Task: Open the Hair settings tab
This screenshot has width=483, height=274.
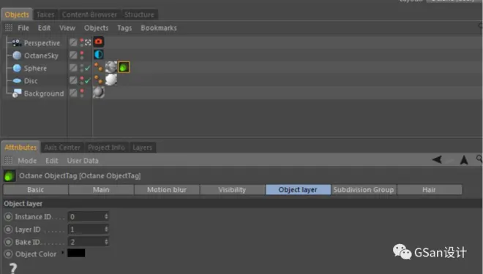Action: (429, 190)
